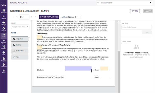Select the Text field type
Image resolution: width=155 pixels, height=93 pixels.
20,57
